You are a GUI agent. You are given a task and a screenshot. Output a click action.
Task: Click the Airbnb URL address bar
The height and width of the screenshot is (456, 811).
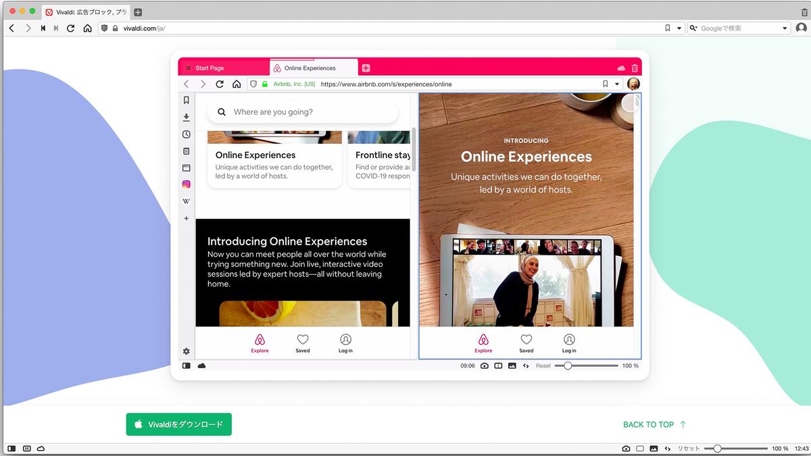[x=435, y=84]
